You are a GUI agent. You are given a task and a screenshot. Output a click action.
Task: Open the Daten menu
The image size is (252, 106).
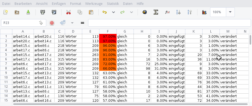(128, 3)
